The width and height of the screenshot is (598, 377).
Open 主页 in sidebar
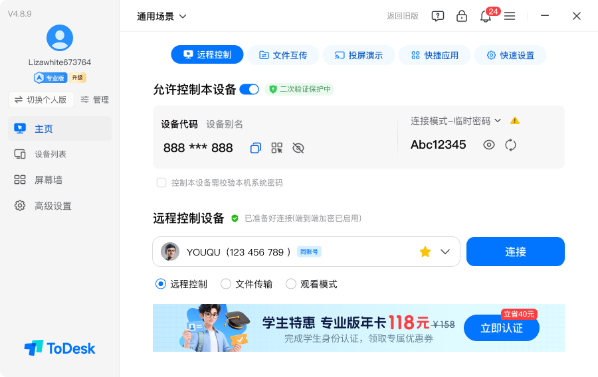pyautogui.click(x=60, y=129)
